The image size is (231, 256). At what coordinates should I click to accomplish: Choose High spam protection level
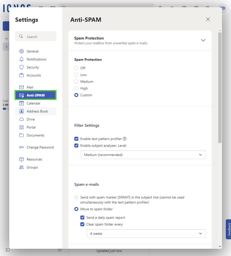pos(76,88)
